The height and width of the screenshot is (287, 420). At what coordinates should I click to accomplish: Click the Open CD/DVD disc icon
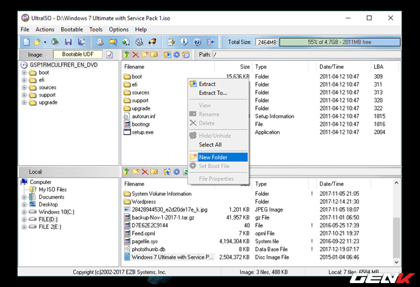[x=55, y=42]
